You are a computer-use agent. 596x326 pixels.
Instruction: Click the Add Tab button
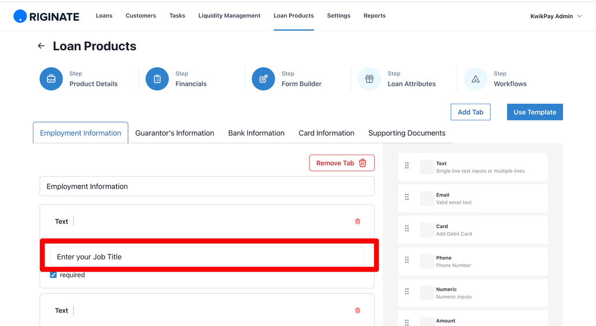[470, 112]
